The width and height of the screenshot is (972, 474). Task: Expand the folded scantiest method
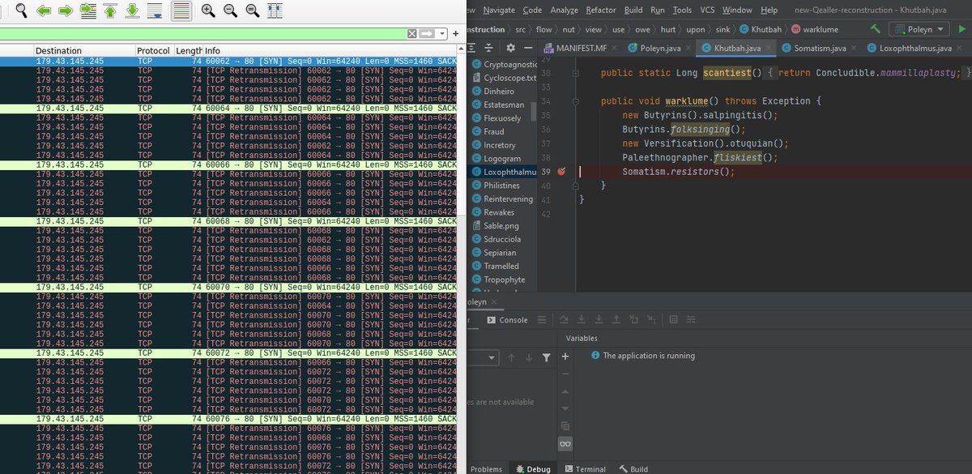[x=575, y=74]
